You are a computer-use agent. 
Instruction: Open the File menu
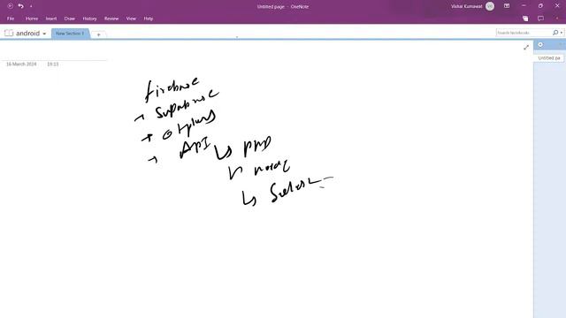pyautogui.click(x=11, y=19)
